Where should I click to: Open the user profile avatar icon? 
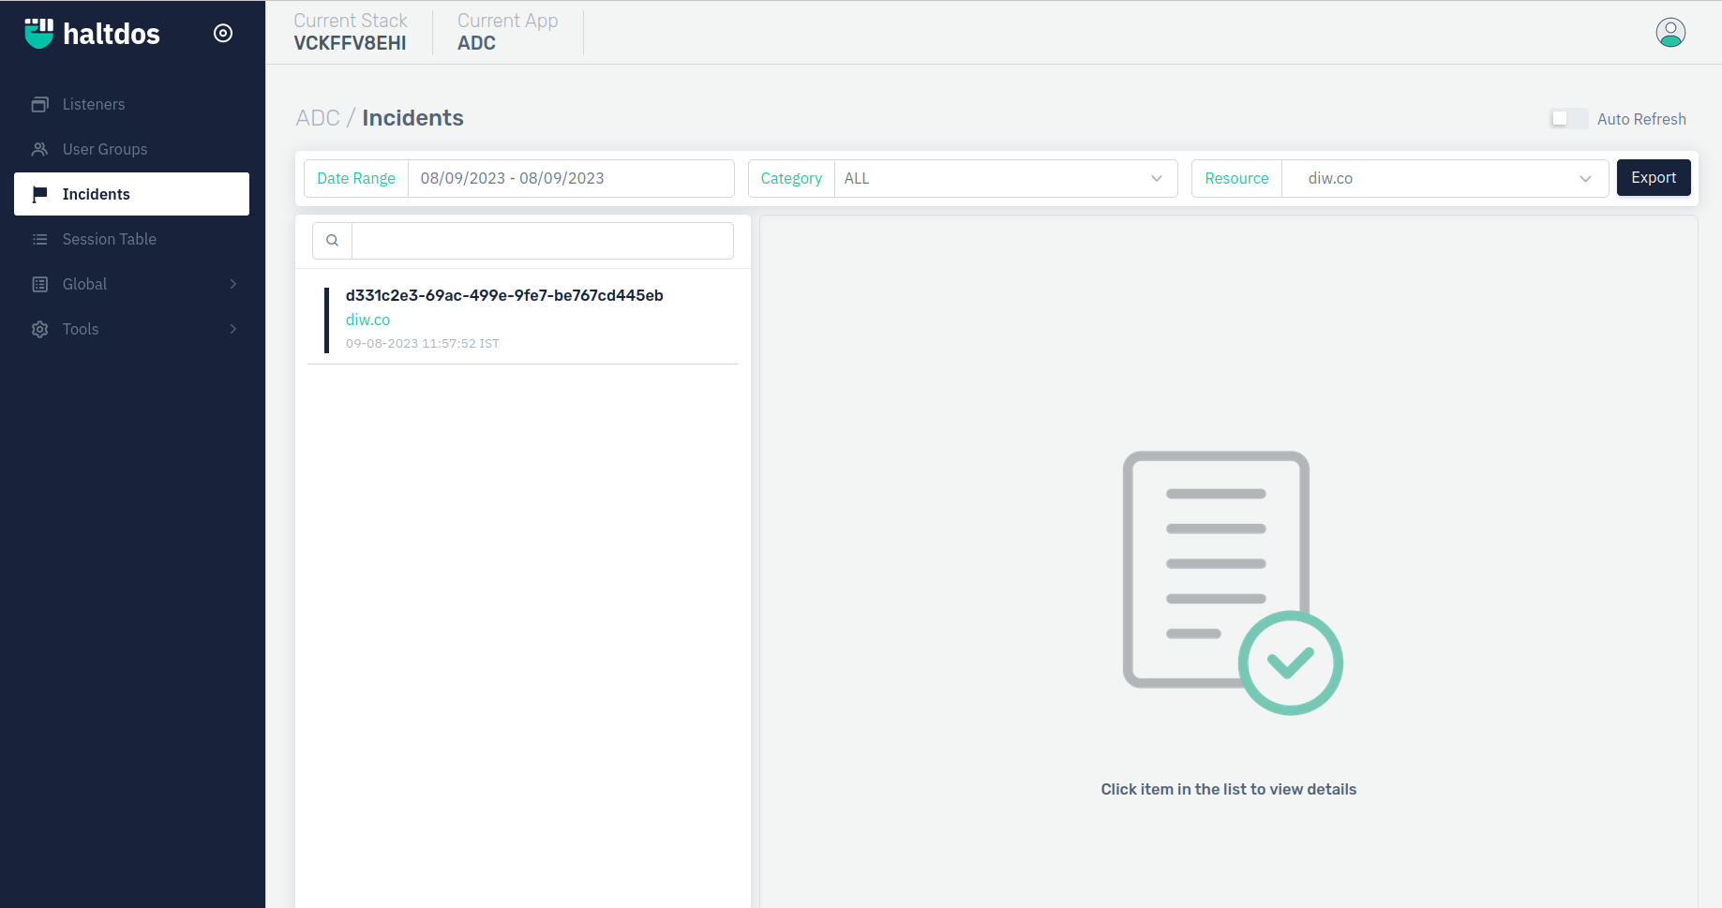1670,33
